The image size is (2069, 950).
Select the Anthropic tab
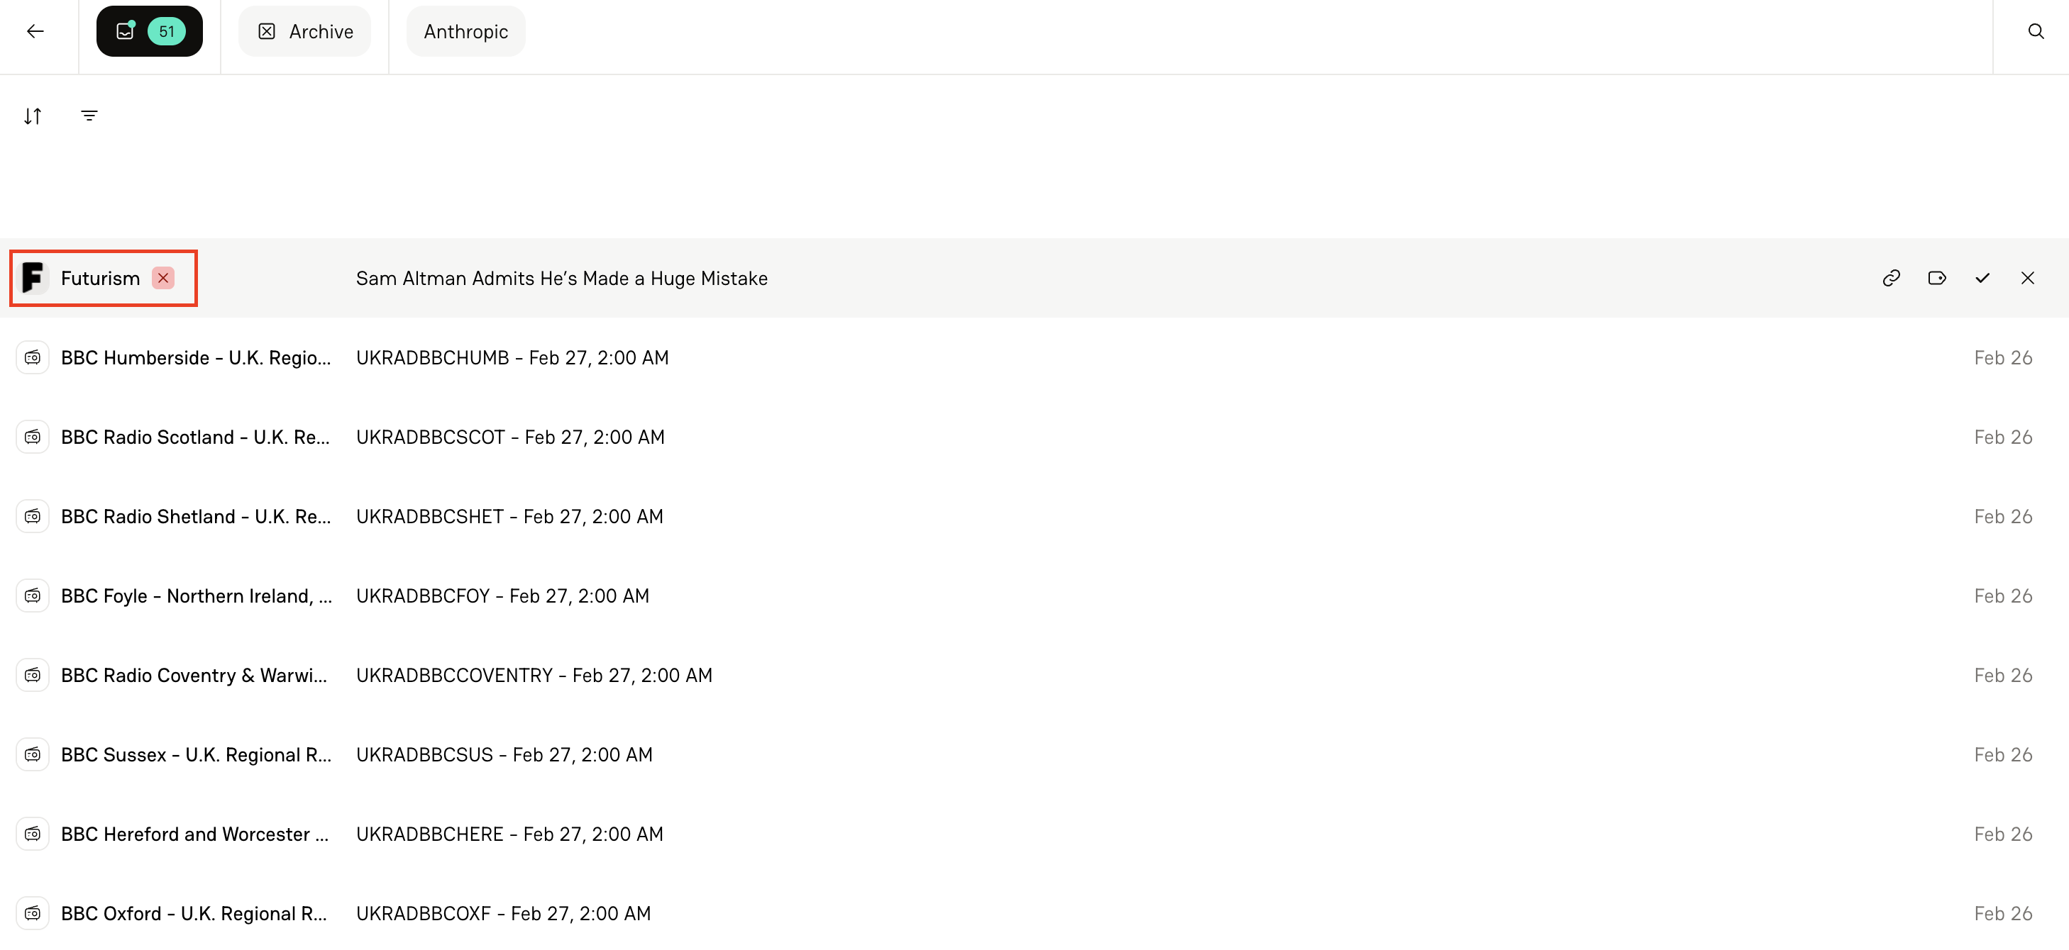pyautogui.click(x=466, y=30)
